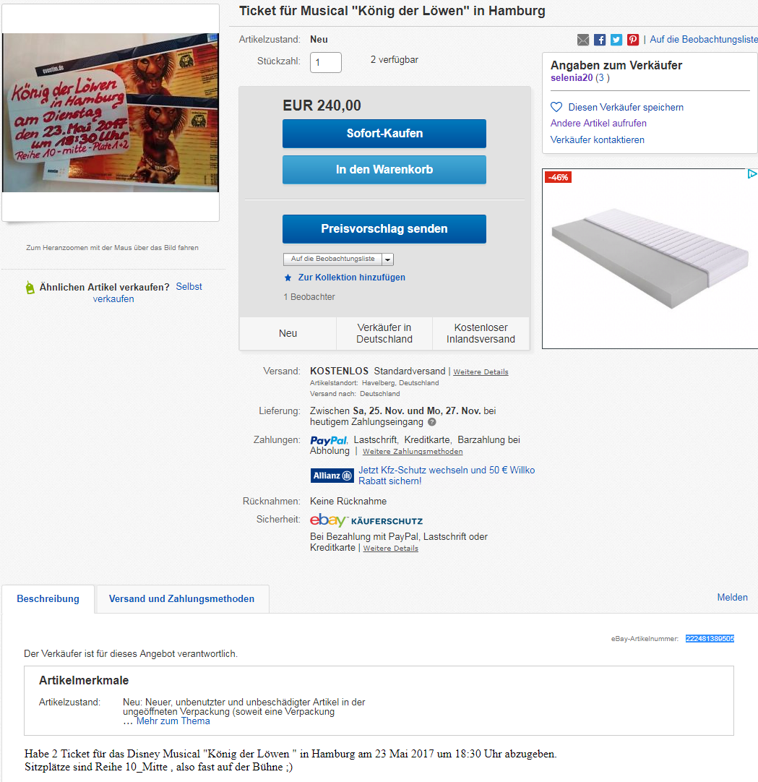Open delivery help question mark icon
Image resolution: width=758 pixels, height=782 pixels.
tap(432, 422)
